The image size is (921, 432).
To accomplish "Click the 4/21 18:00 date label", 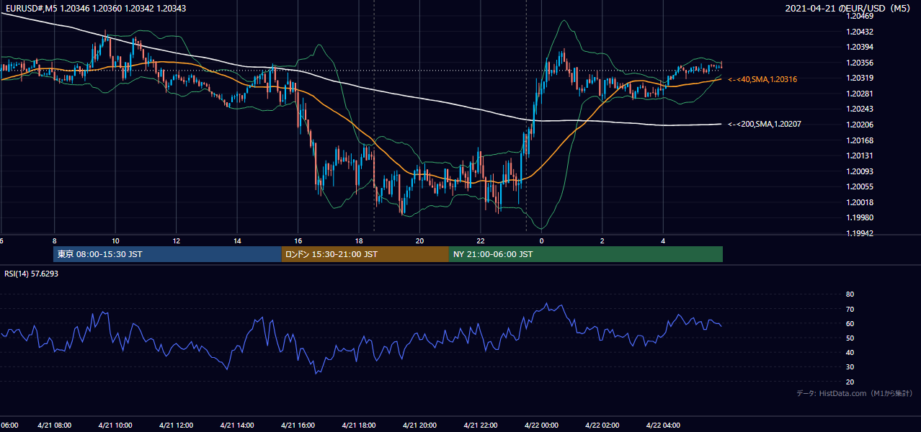I will click(x=359, y=426).
